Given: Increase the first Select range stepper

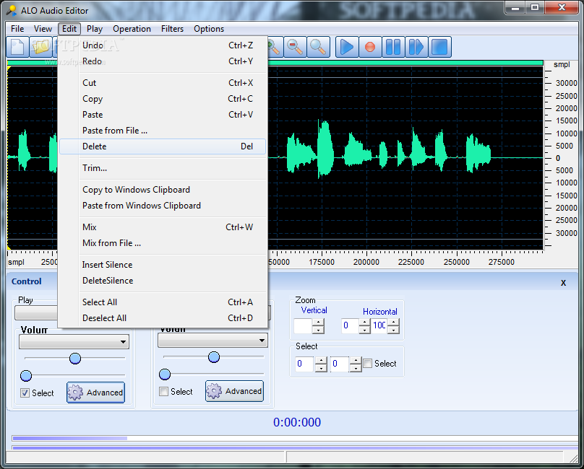Looking at the screenshot, I should (321, 360).
